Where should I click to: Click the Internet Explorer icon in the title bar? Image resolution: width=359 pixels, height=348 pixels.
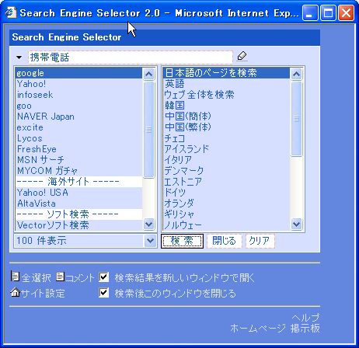[x=11, y=12]
